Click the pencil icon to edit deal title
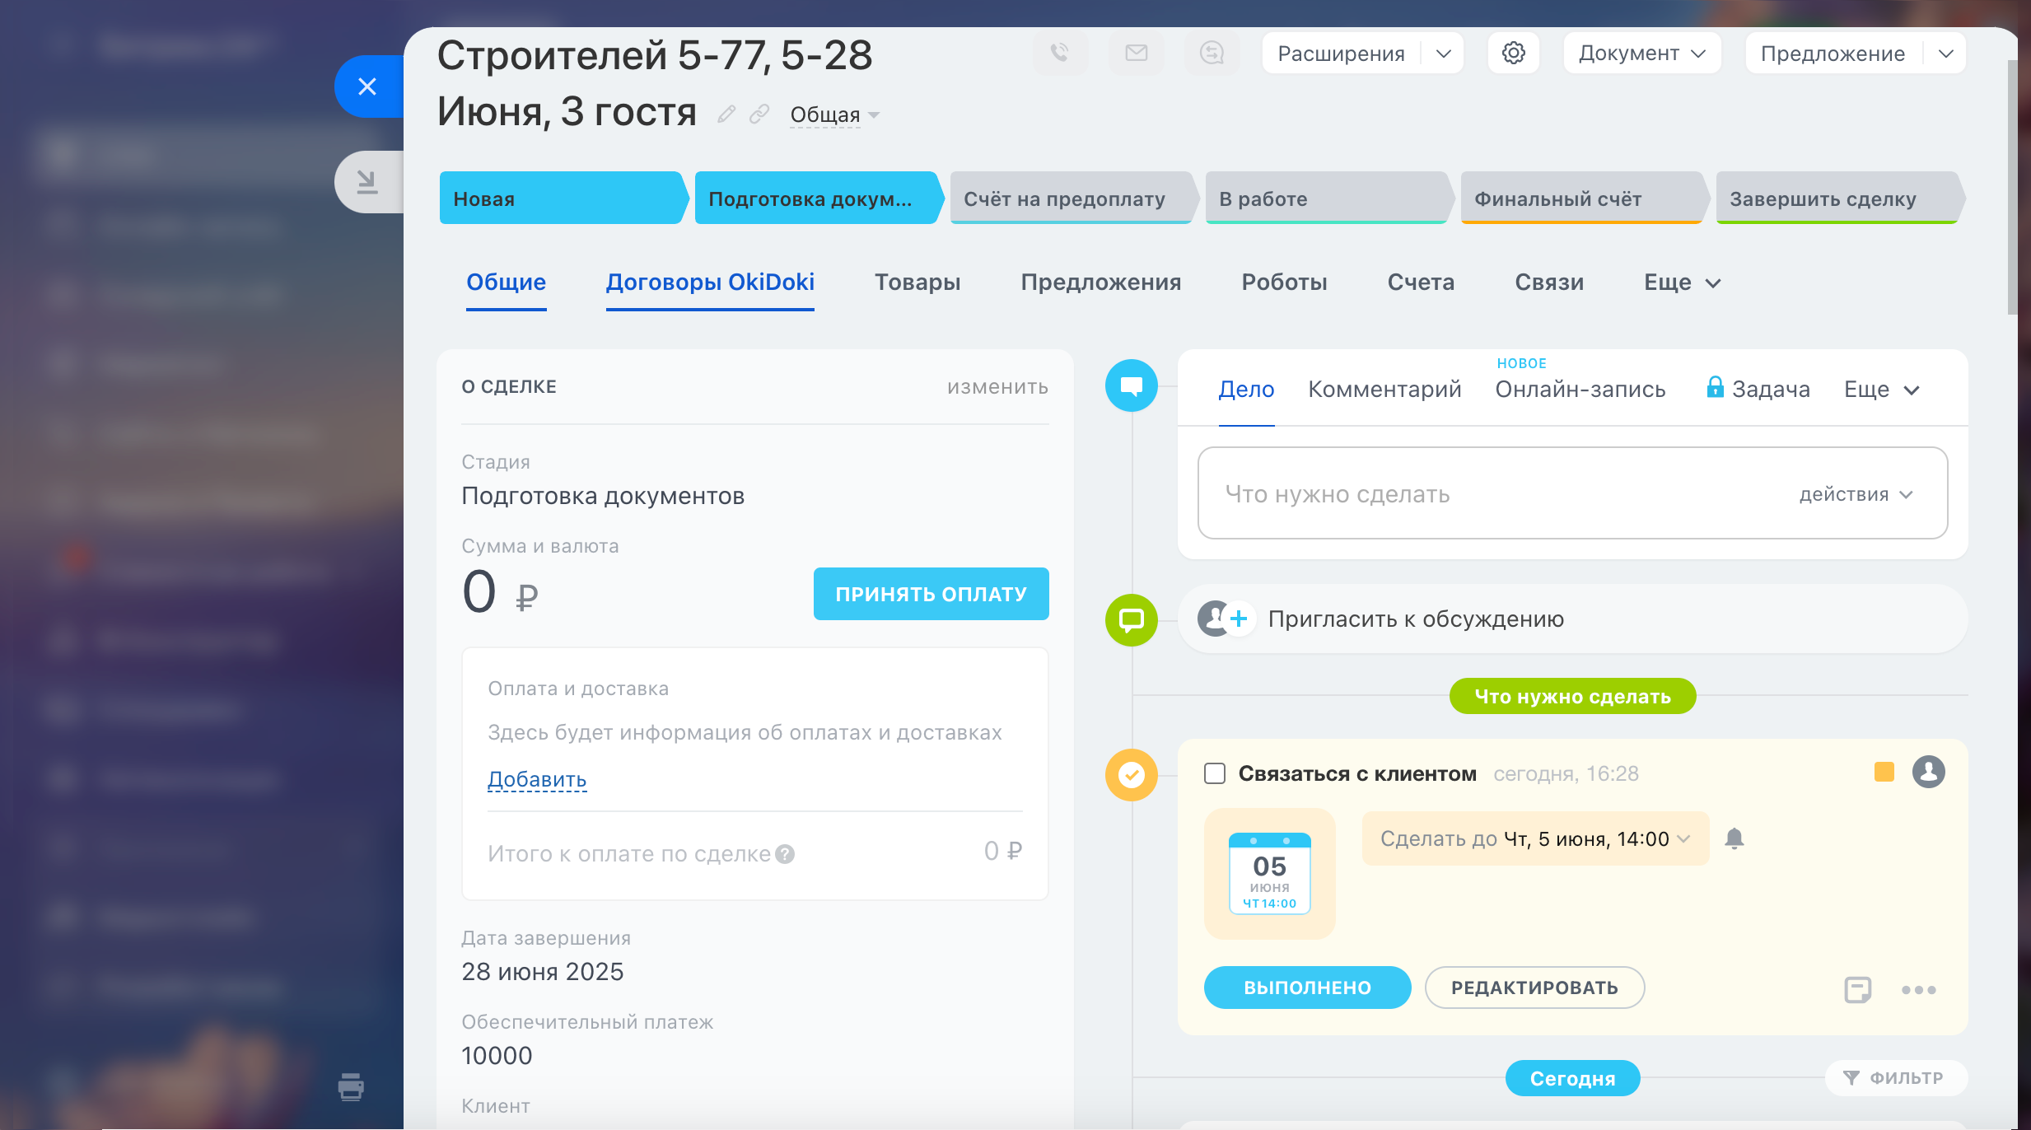Viewport: 2031px width, 1130px height. 726,114
